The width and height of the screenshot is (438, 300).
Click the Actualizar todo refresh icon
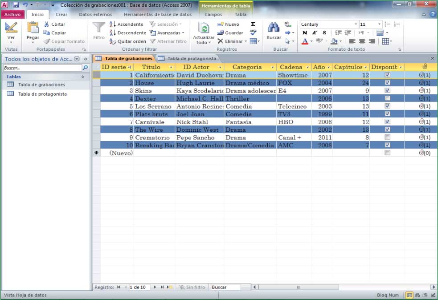coord(204,28)
